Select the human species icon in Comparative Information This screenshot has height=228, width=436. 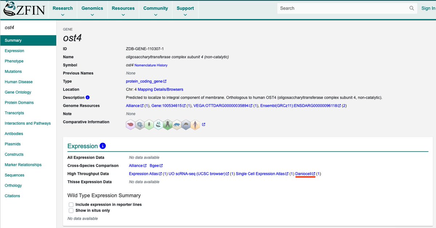point(195,124)
